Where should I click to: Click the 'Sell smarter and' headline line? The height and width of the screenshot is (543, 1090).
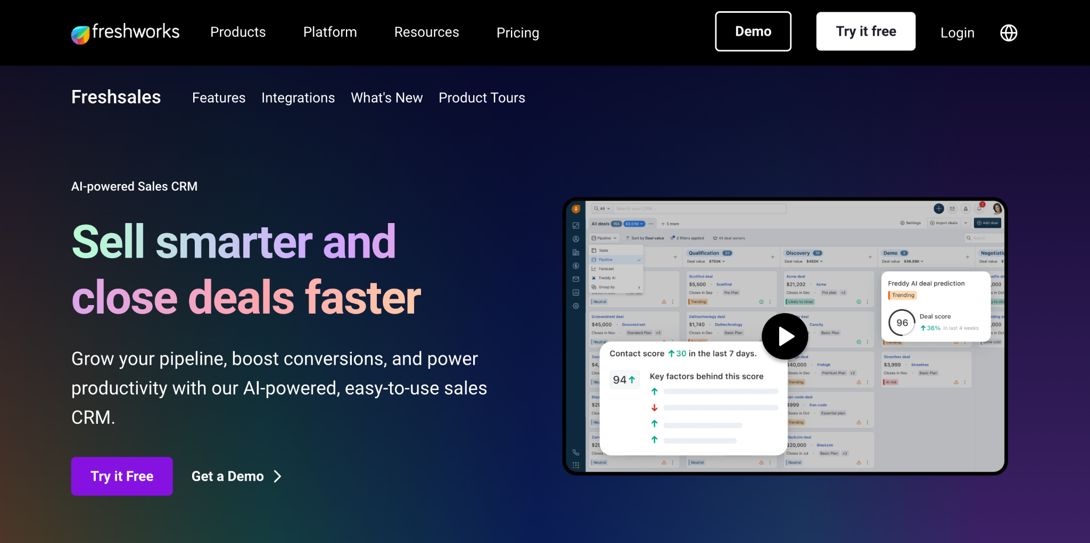234,242
